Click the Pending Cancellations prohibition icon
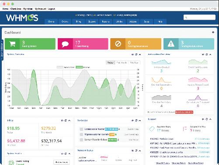Viewport: 219px width, 165px height. (118, 44)
